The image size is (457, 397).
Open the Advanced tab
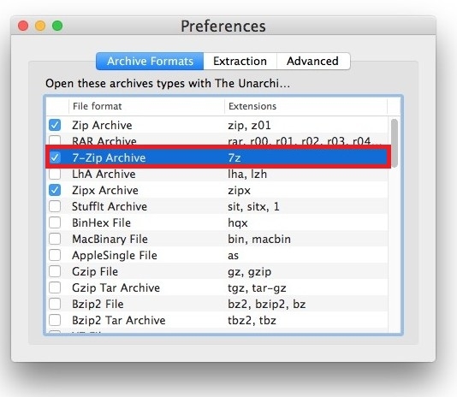tap(313, 62)
